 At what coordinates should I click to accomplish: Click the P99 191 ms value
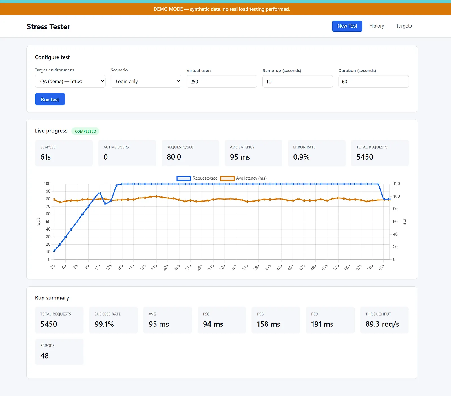pyautogui.click(x=322, y=324)
